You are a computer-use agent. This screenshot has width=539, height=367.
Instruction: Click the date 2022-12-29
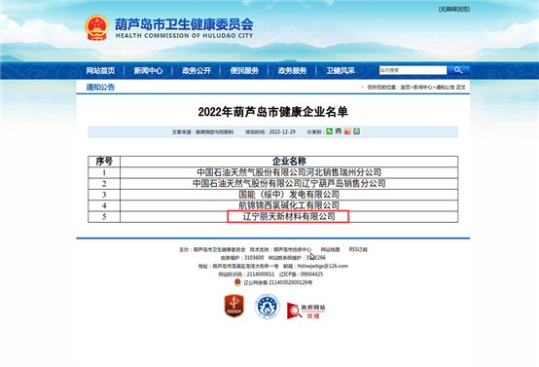[282, 131]
